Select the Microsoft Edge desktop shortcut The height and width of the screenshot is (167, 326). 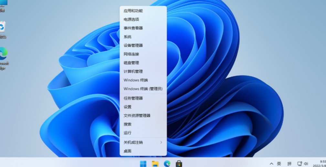pos(3,55)
